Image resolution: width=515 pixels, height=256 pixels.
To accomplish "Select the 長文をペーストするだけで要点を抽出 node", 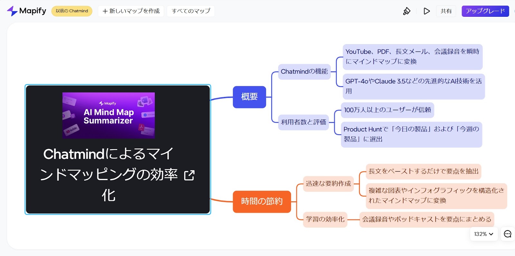I will point(424,172).
